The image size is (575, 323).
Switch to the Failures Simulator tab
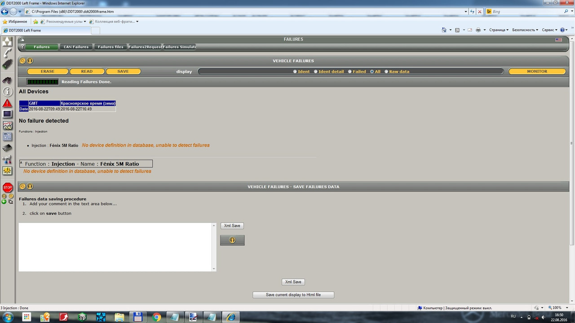pyautogui.click(x=179, y=47)
